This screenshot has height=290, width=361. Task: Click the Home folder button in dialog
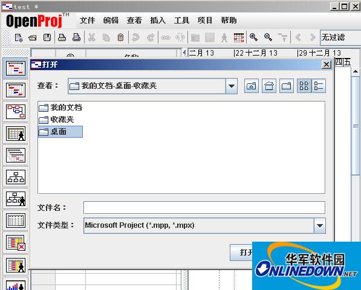(x=269, y=86)
